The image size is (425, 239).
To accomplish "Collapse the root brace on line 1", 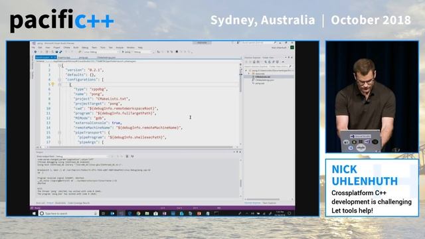I will [59, 65].
